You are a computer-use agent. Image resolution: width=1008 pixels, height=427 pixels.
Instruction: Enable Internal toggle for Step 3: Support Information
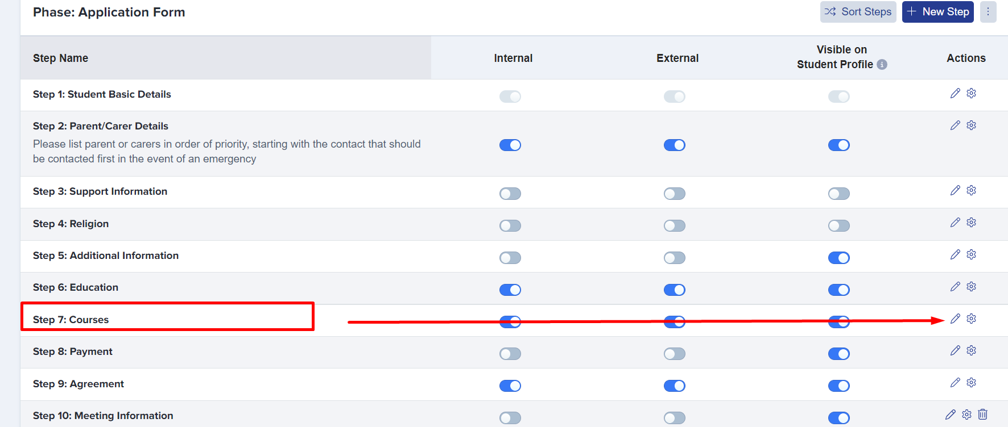(x=510, y=194)
